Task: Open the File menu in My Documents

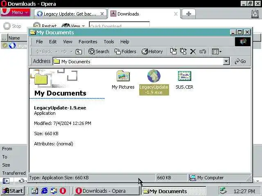Action: tap(39, 42)
